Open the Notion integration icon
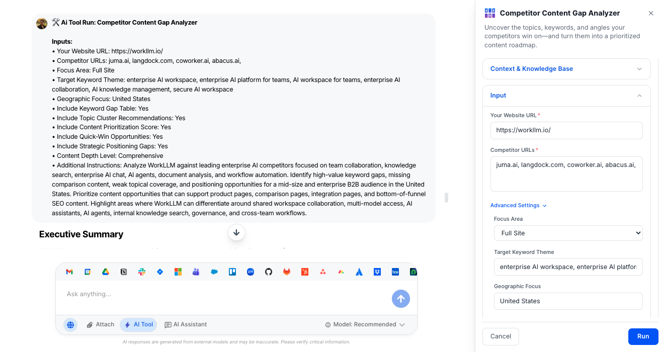The image size is (660, 352). click(x=124, y=272)
